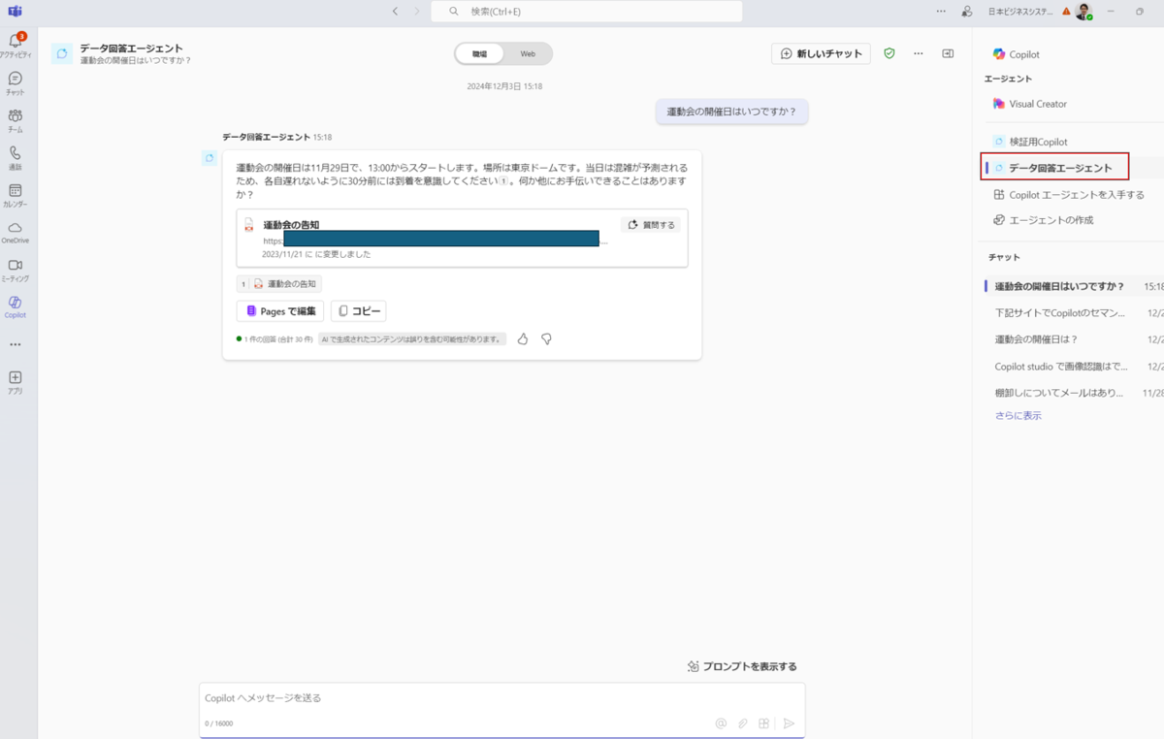The image size is (1164, 739).
Task: Click the コピー (copy) button
Action: [359, 310]
